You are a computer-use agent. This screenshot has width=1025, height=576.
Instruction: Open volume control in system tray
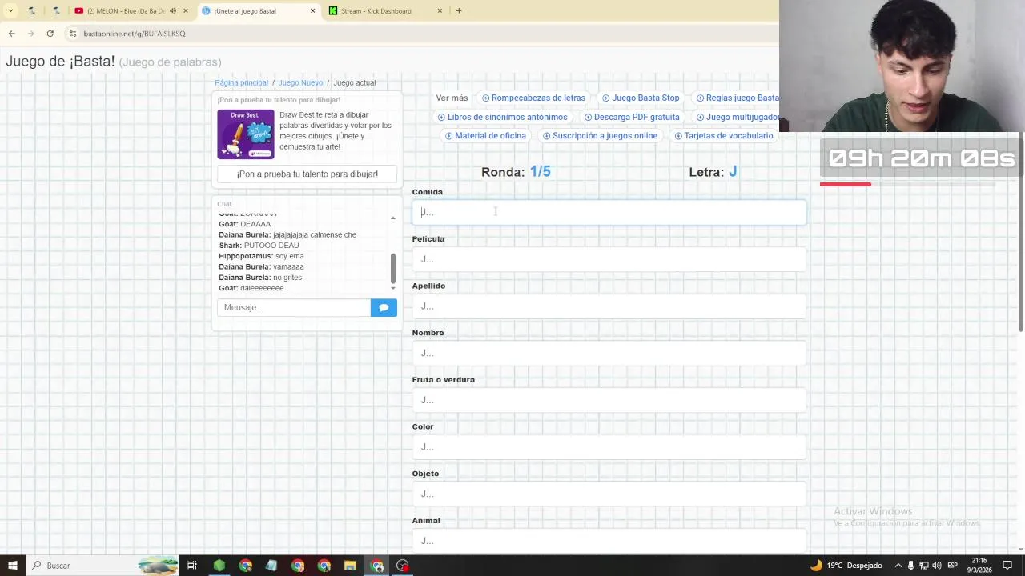point(936,566)
